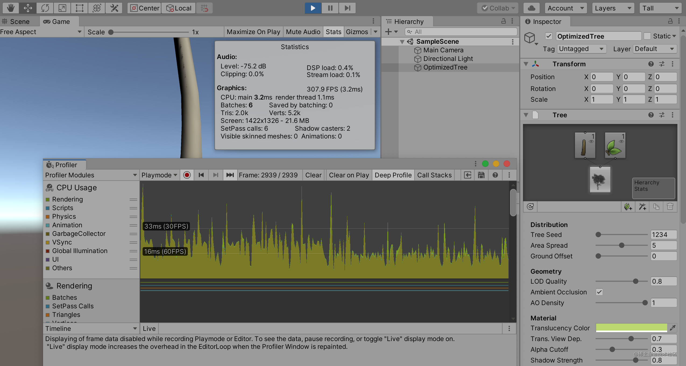
Task: Open Account dropdown
Action: click(x=565, y=8)
